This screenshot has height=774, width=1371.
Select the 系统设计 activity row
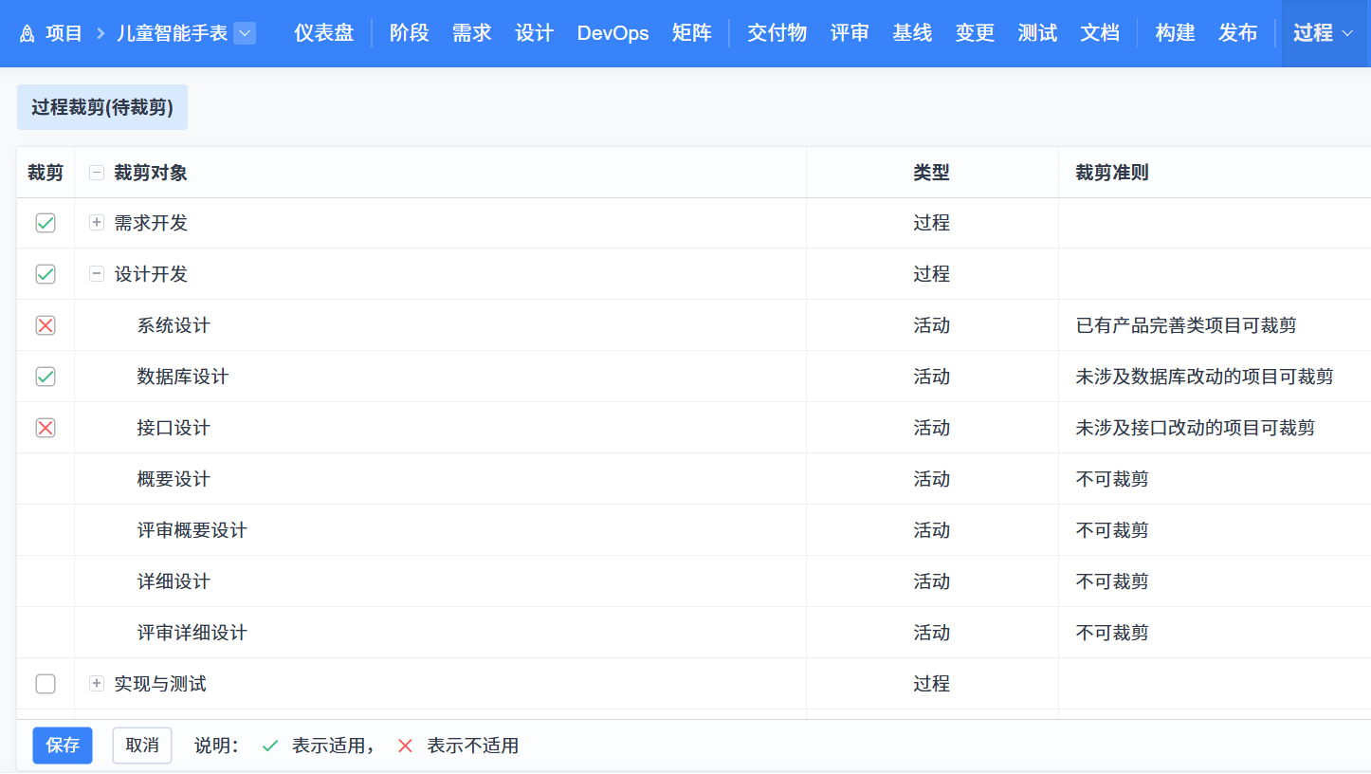[x=694, y=325]
